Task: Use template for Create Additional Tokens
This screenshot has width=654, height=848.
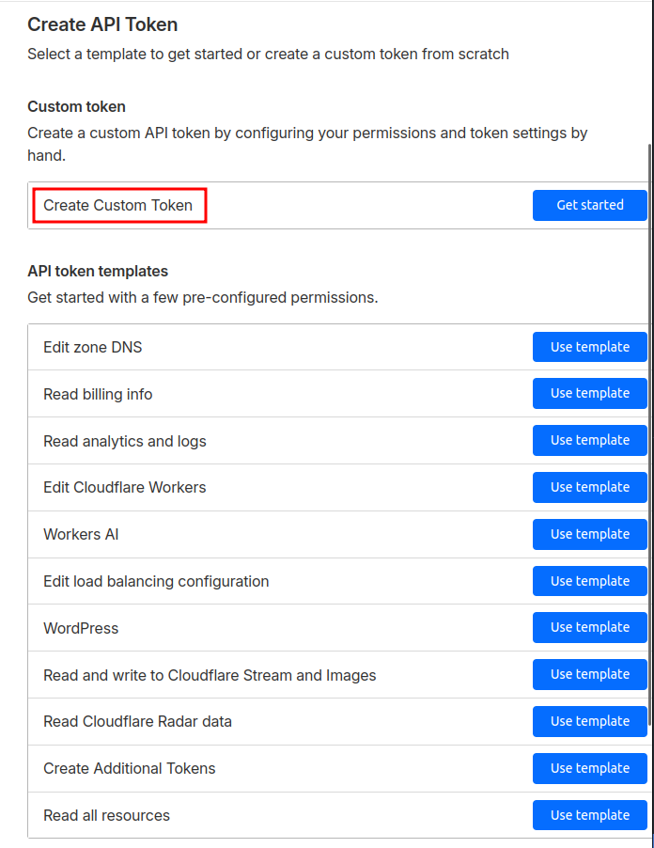Action: [589, 768]
